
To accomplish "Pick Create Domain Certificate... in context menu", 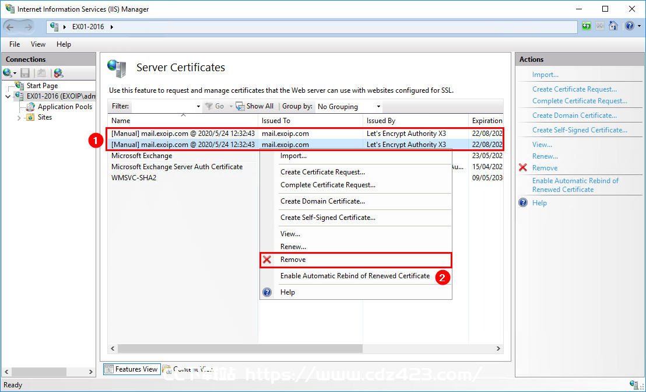I will (356, 201).
